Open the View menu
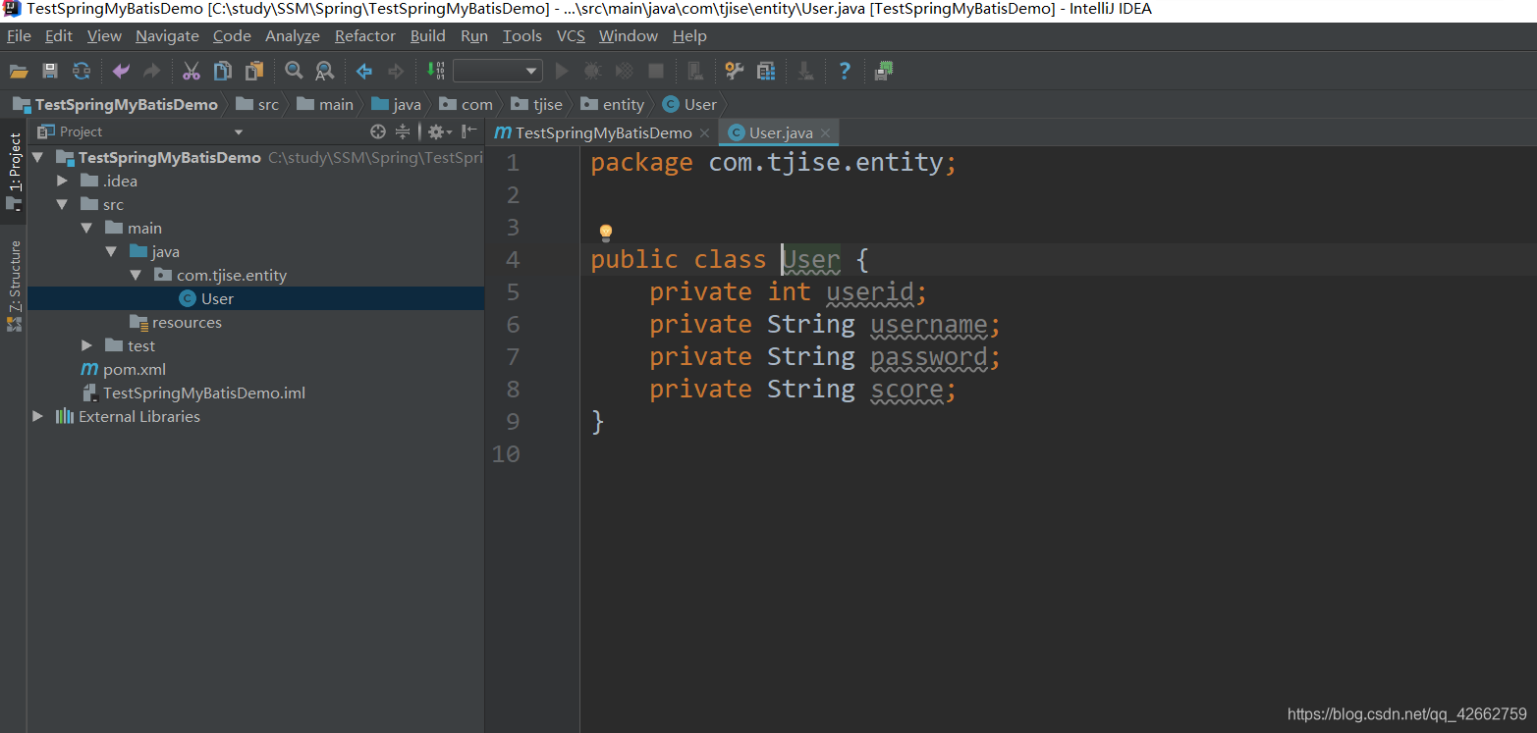 (104, 36)
